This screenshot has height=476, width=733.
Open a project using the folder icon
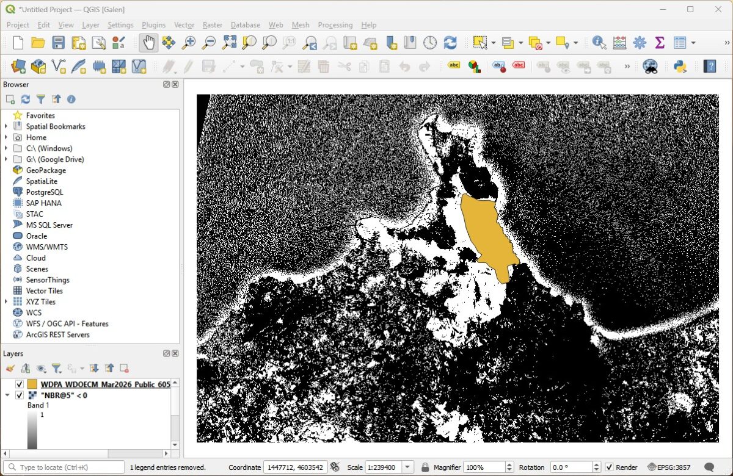coord(38,43)
